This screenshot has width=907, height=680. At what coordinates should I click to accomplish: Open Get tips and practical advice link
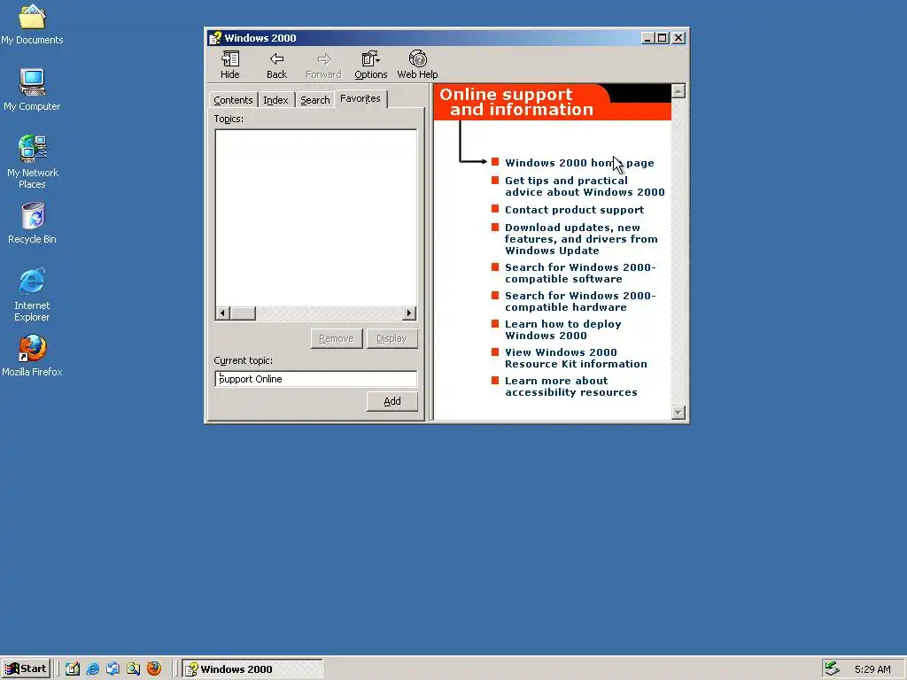[x=585, y=186]
